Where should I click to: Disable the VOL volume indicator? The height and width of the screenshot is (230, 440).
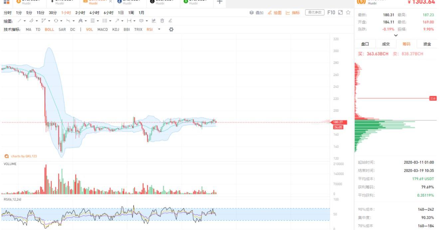89,29
